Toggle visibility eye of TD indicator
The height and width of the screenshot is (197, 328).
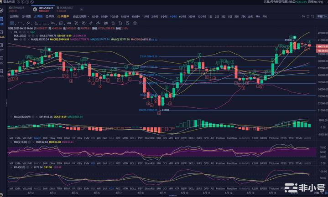20,32
